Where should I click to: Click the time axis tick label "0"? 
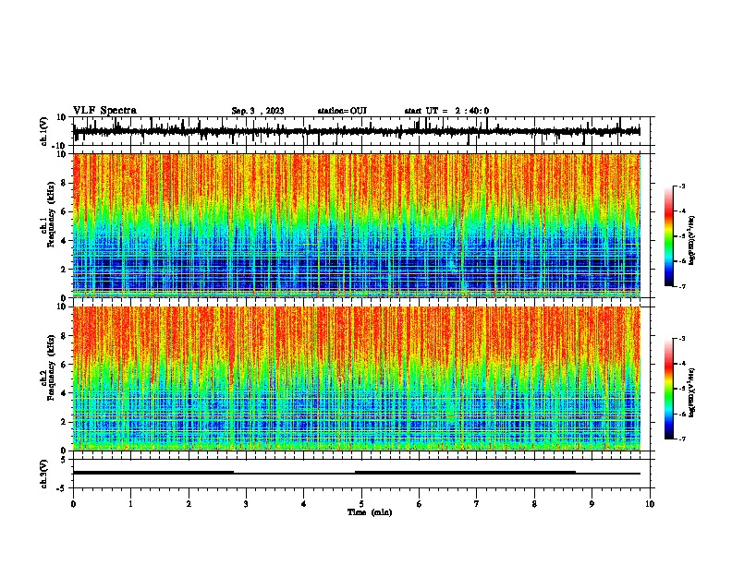tap(73, 504)
